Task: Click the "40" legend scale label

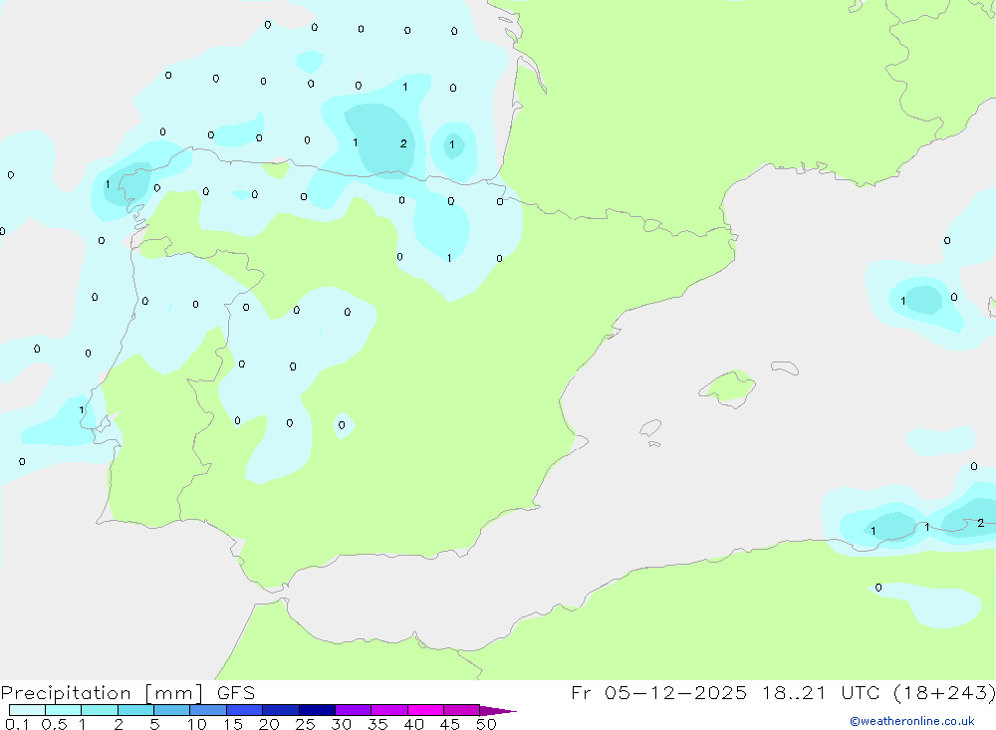Action: tap(414, 724)
